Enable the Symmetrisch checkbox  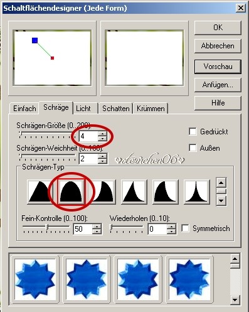click(x=185, y=229)
